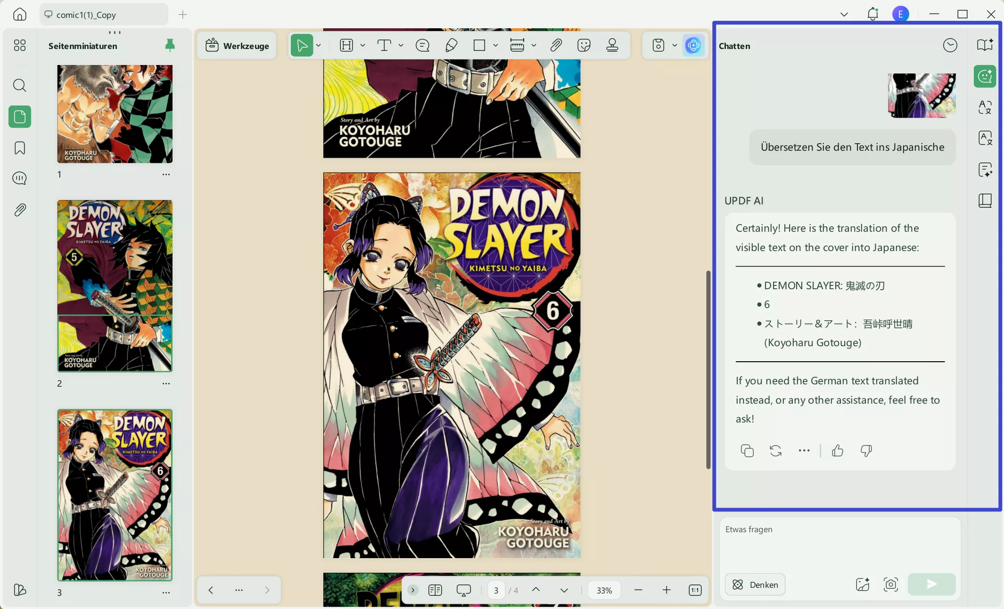Select the Text insert tool
Viewport: 1004px width, 609px height.
coord(384,45)
